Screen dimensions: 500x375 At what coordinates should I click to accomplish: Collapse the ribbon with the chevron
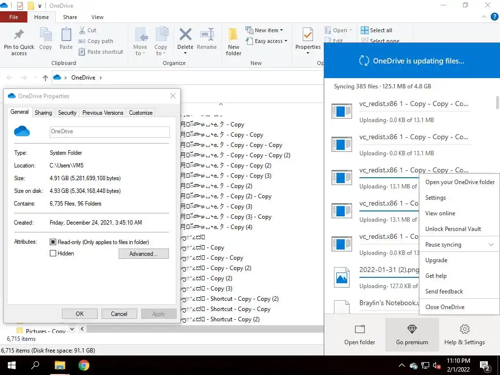click(x=484, y=17)
